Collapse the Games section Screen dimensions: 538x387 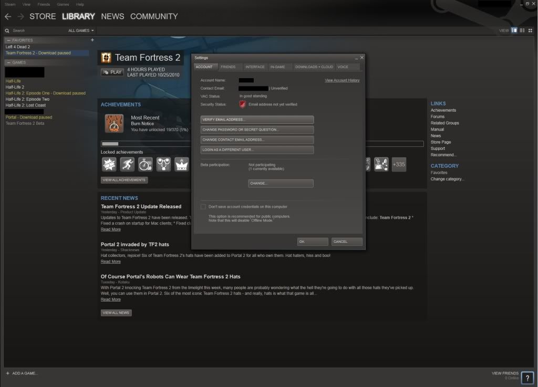coord(8,62)
